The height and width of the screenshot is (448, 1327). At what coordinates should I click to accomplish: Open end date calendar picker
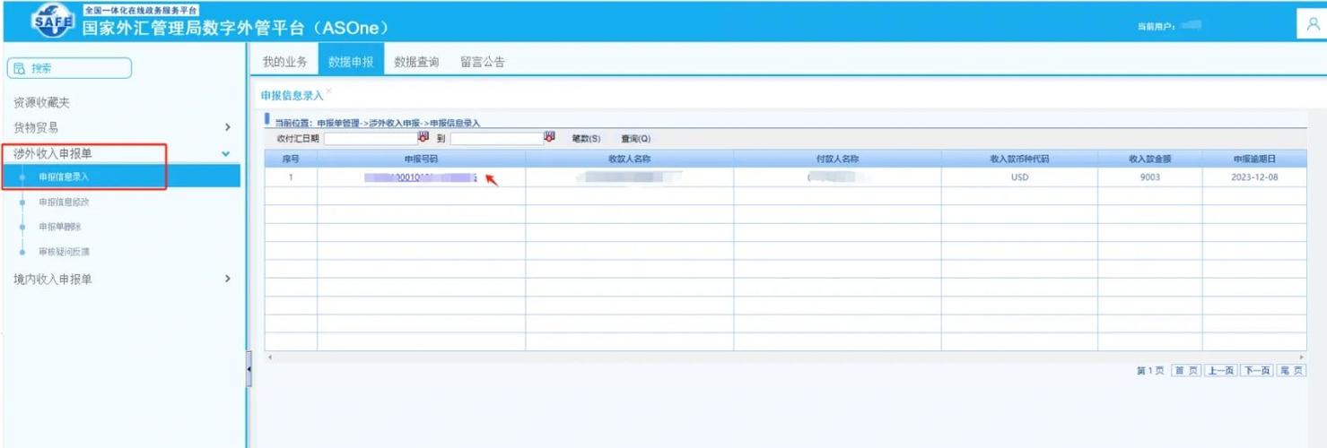click(549, 138)
